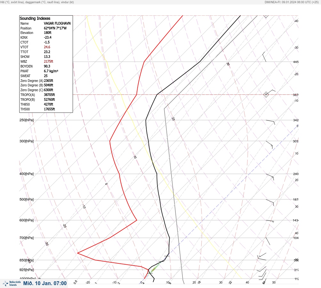
Task: Click the TH500 value '17655ft'
Action: tap(49, 109)
